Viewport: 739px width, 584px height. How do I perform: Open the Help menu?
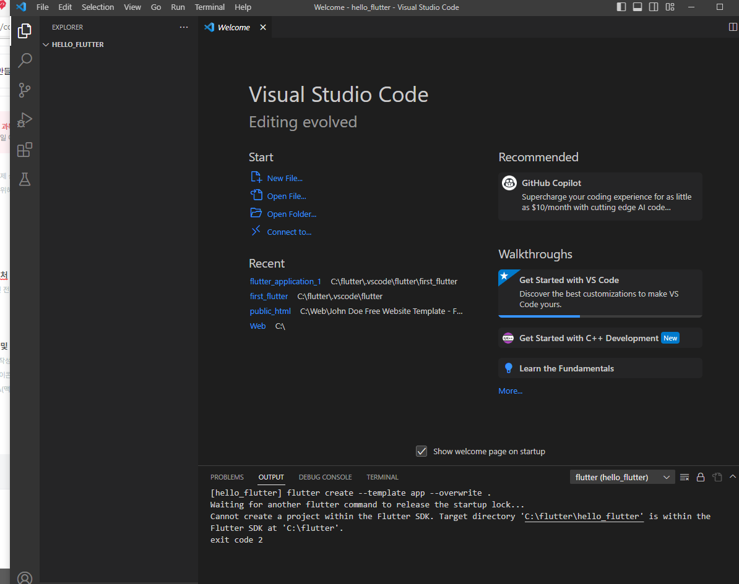click(243, 7)
